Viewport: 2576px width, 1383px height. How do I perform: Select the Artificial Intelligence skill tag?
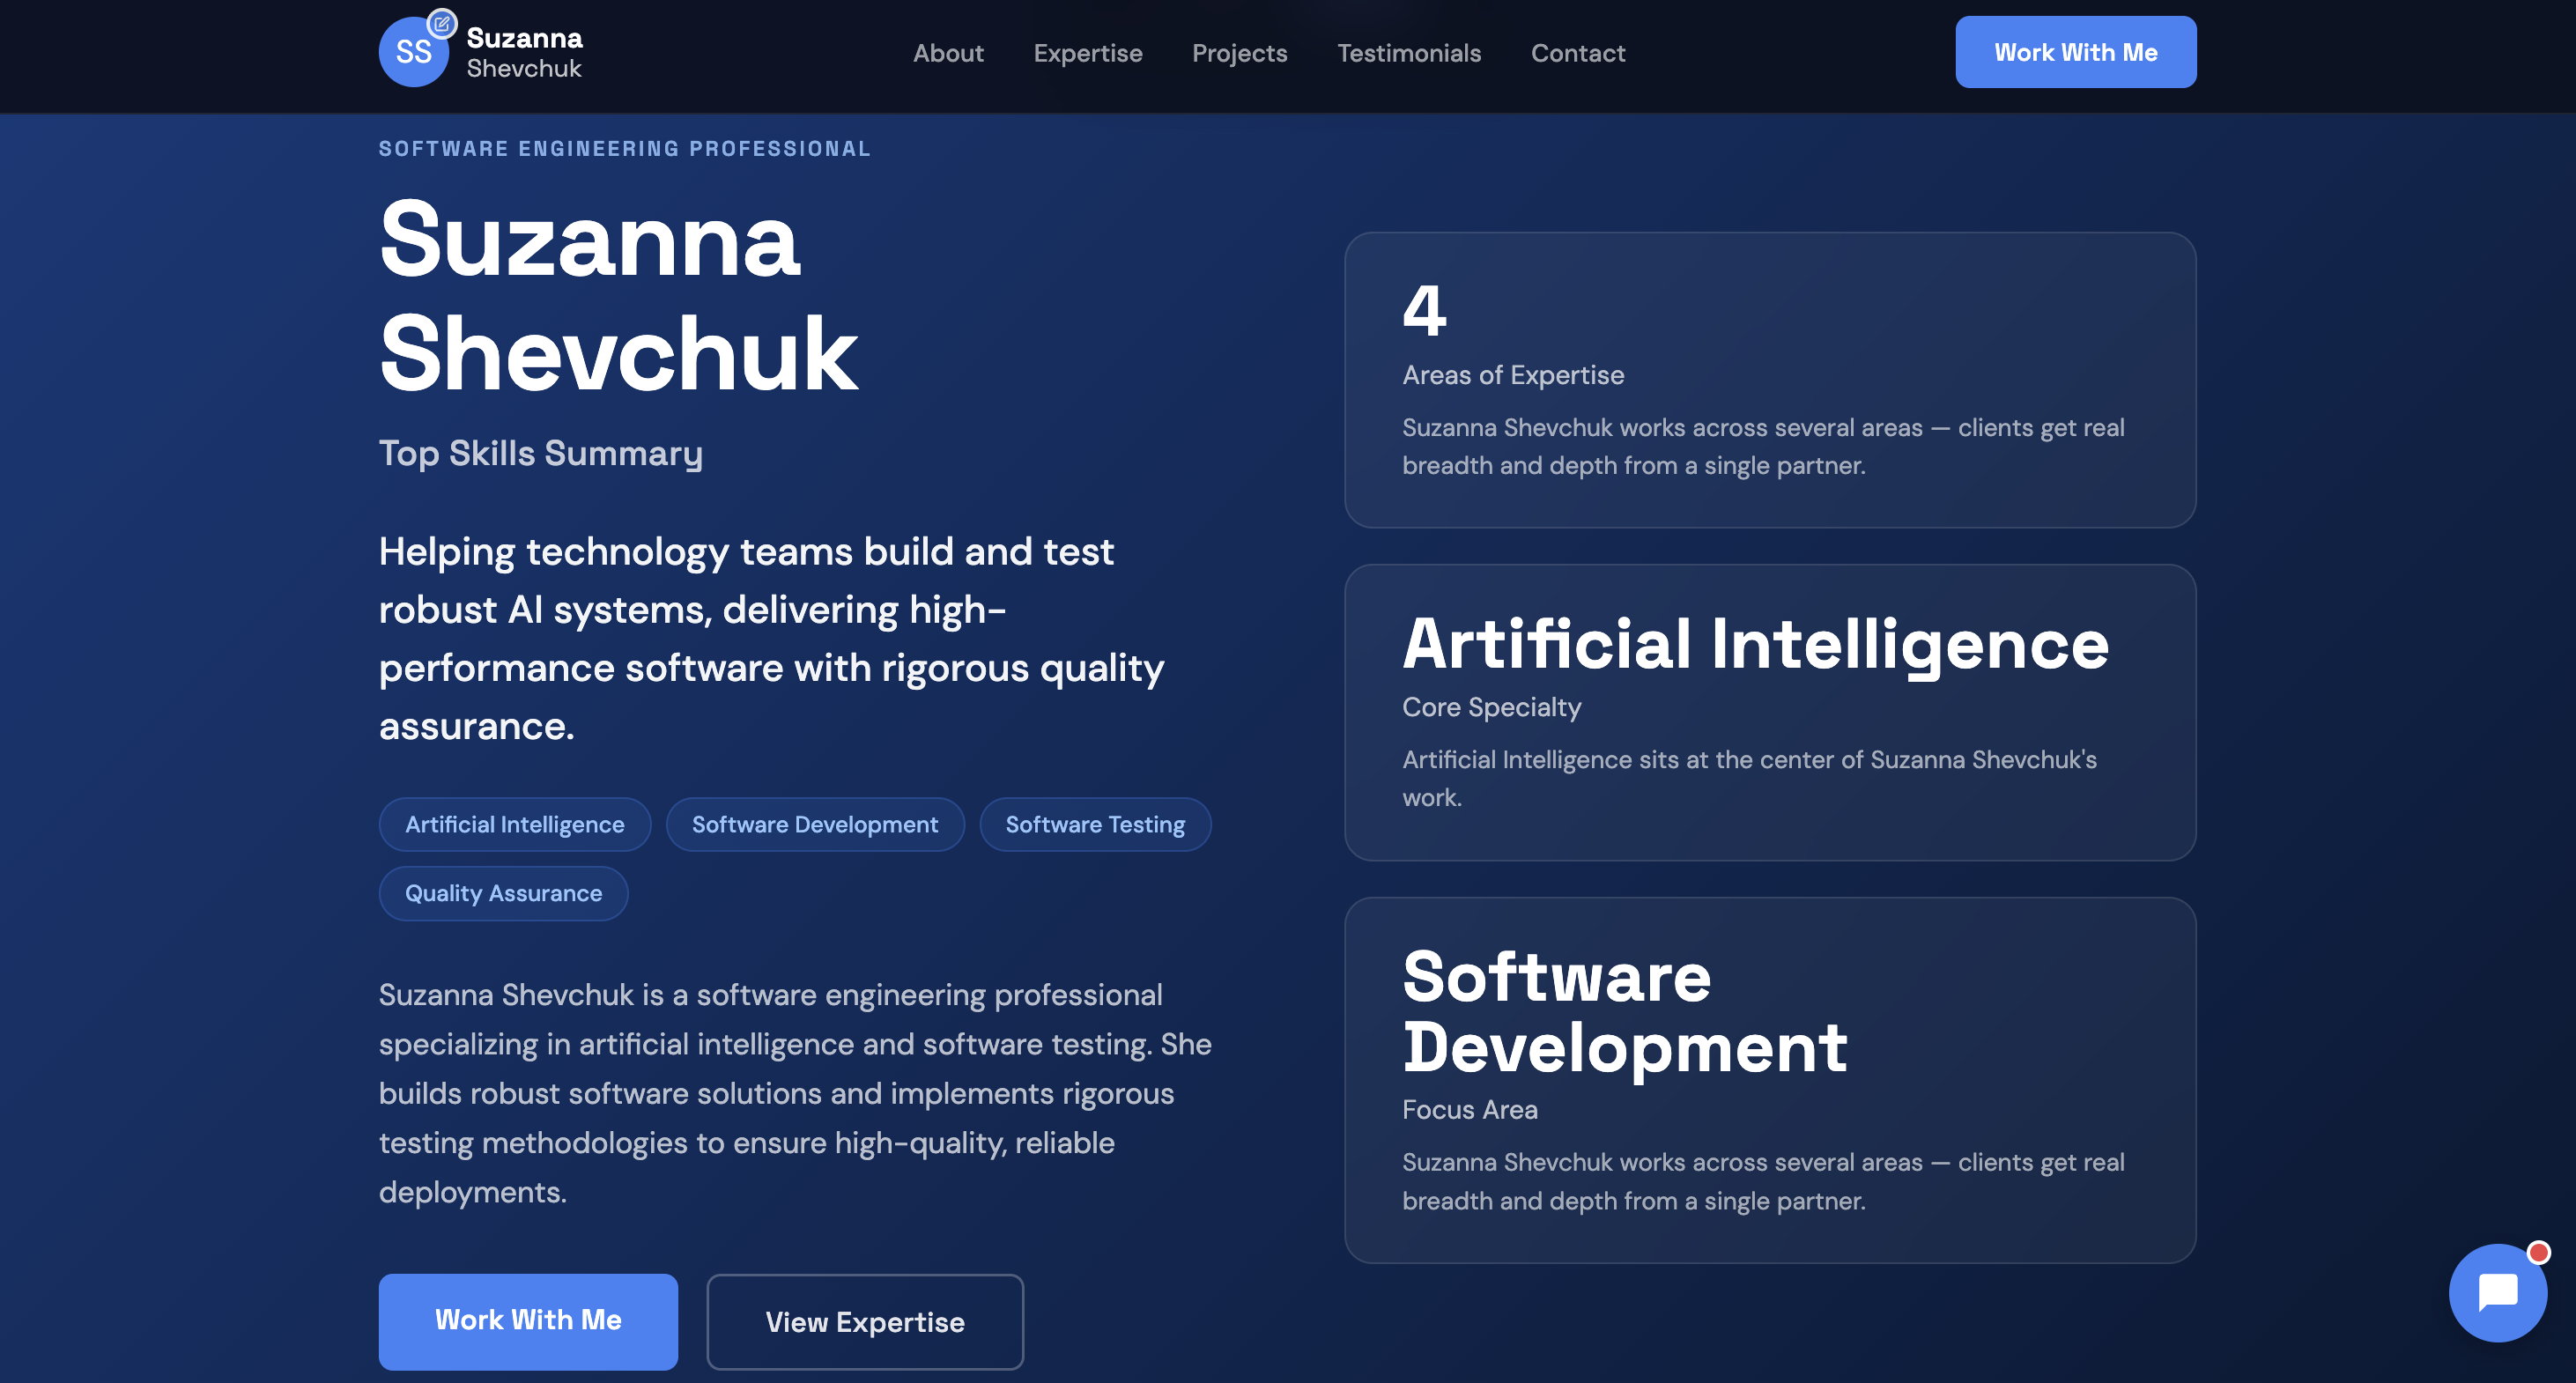click(x=514, y=824)
